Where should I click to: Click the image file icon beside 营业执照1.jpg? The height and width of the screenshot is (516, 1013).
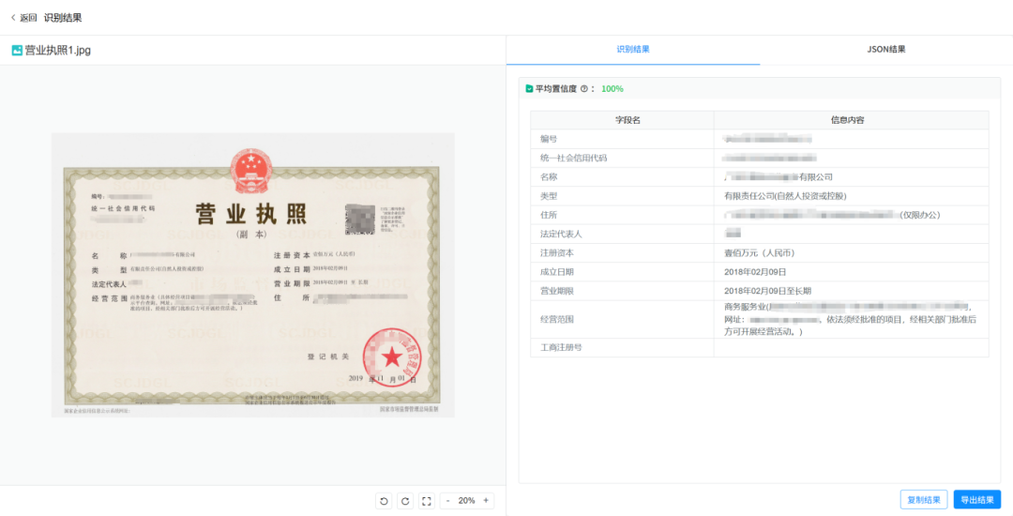17,51
